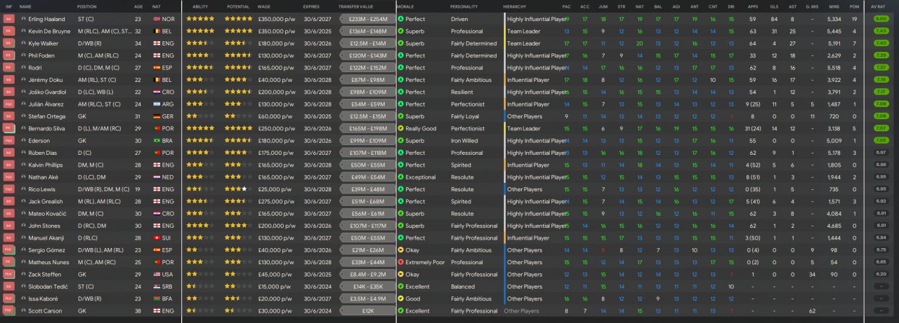
Task: Click the player icon beside Zack Steffen
Action: pyautogui.click(x=23, y=275)
